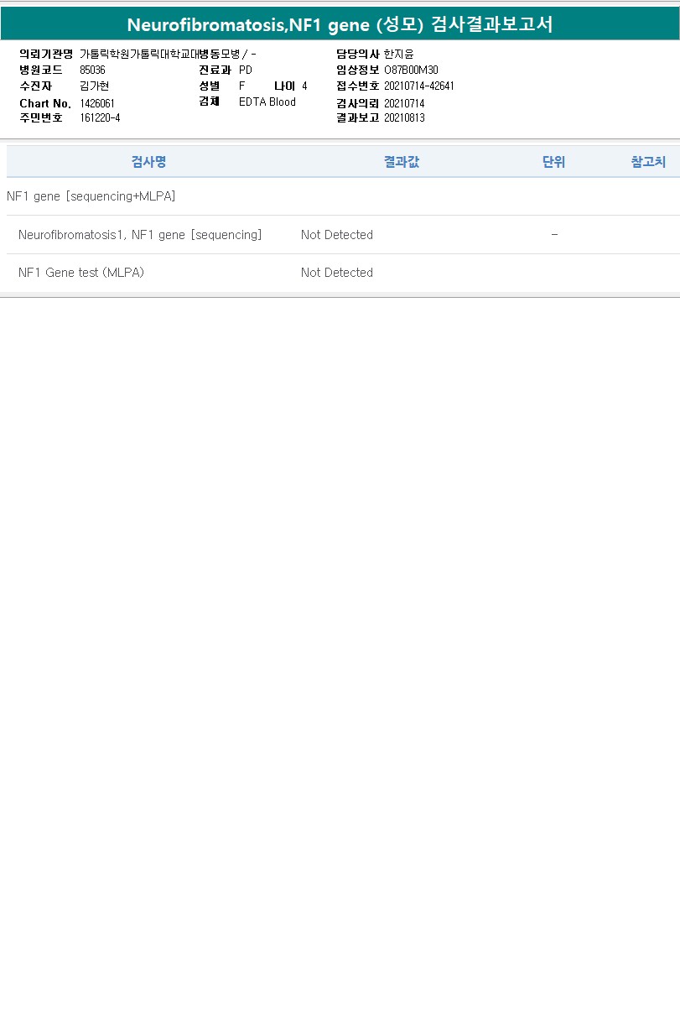
Task: Click the 담당의사 label
Action: 358,55
